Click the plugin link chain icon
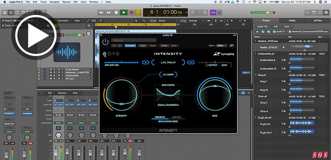 pos(231,45)
